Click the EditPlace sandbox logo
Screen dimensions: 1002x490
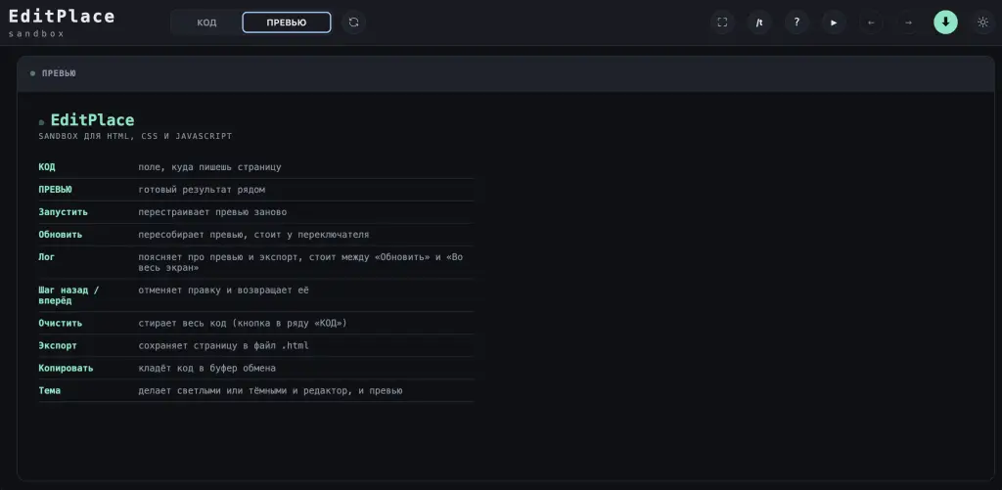click(x=62, y=22)
